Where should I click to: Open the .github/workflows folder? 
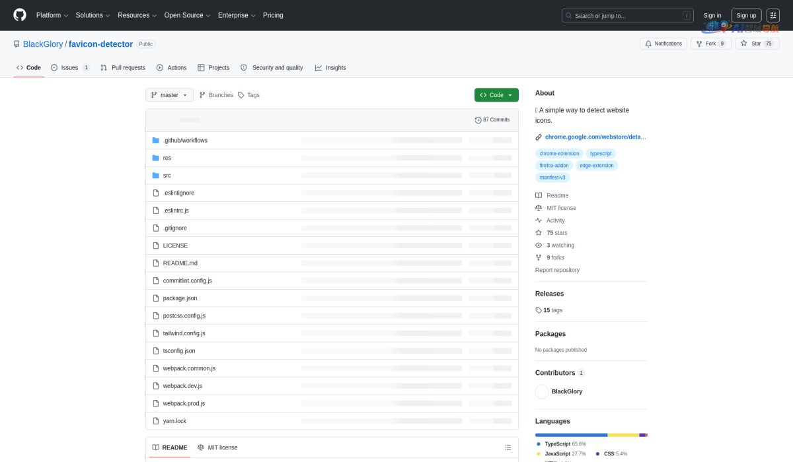point(185,141)
